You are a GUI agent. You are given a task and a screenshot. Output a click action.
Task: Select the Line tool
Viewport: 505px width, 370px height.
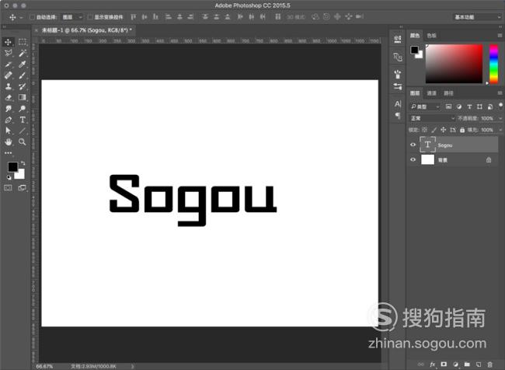click(x=23, y=131)
